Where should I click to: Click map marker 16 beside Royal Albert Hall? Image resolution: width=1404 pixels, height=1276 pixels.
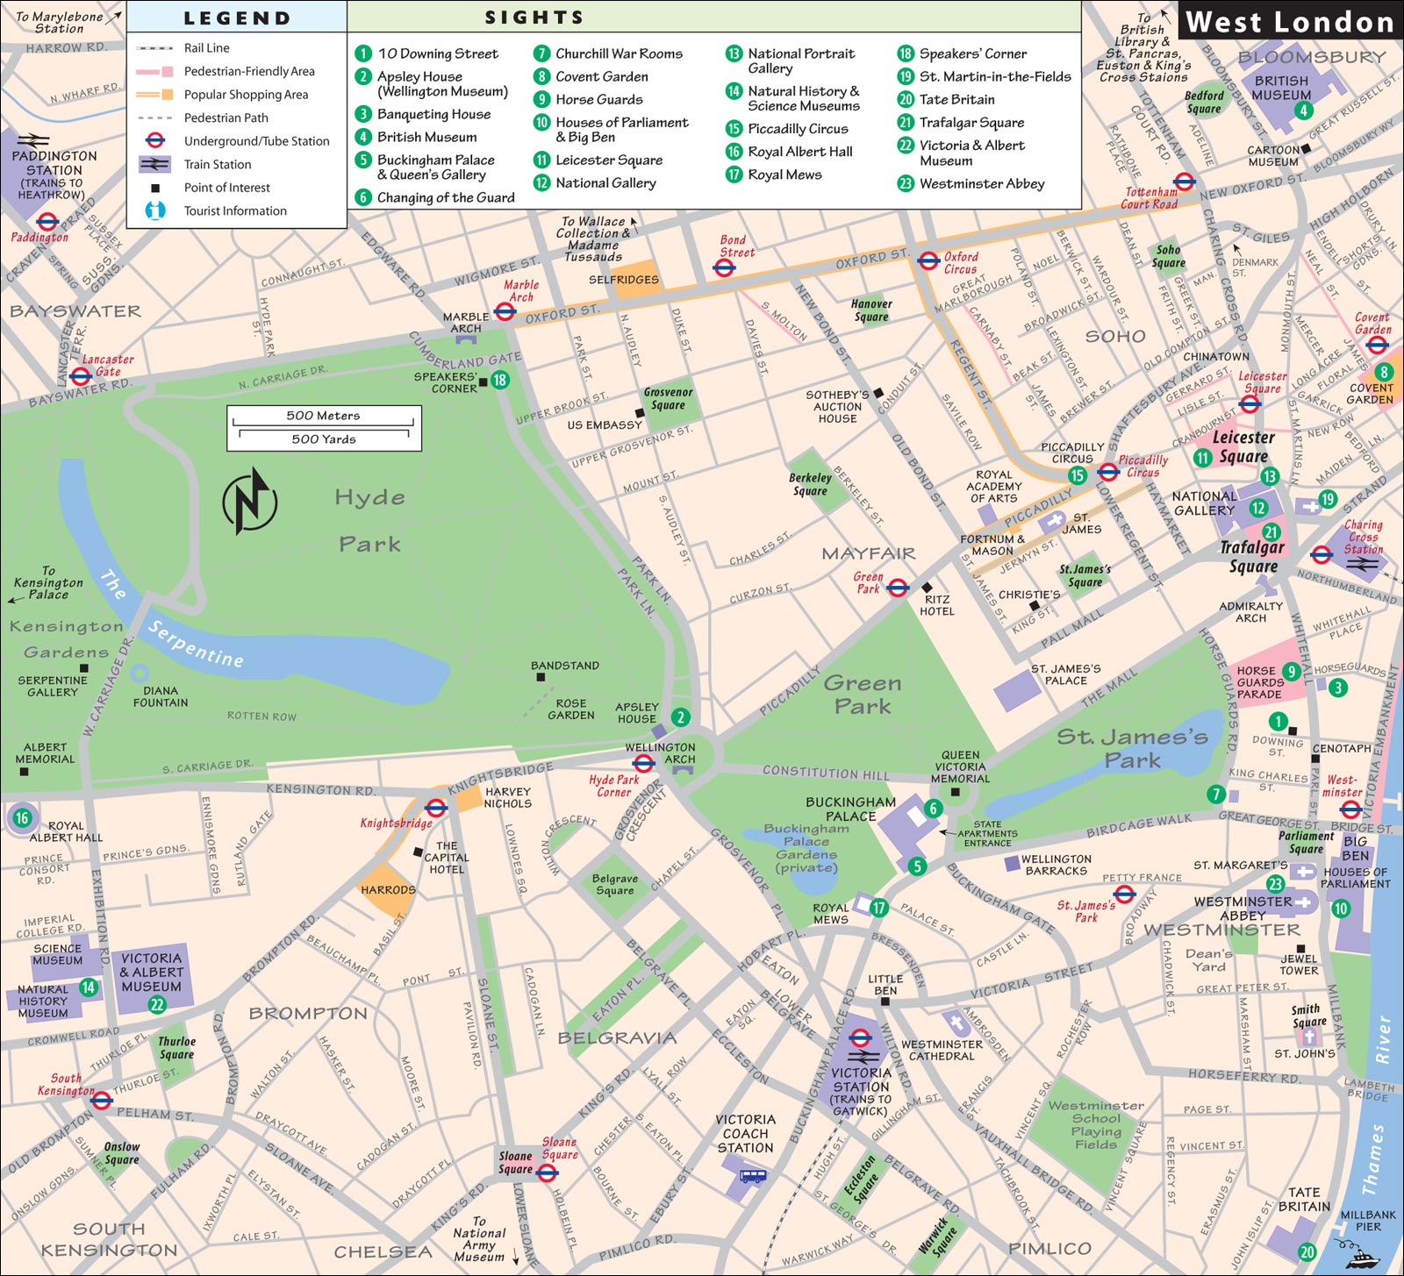pyautogui.click(x=22, y=818)
